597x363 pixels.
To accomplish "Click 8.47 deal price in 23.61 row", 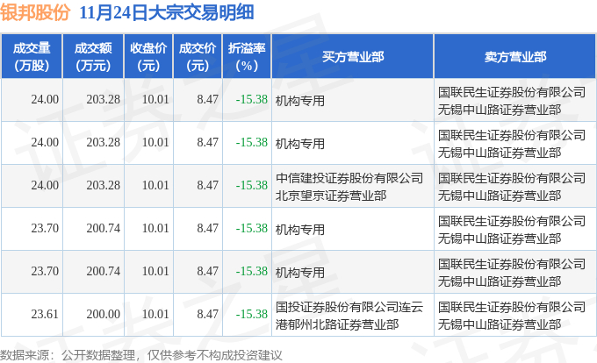I will pos(207,315).
